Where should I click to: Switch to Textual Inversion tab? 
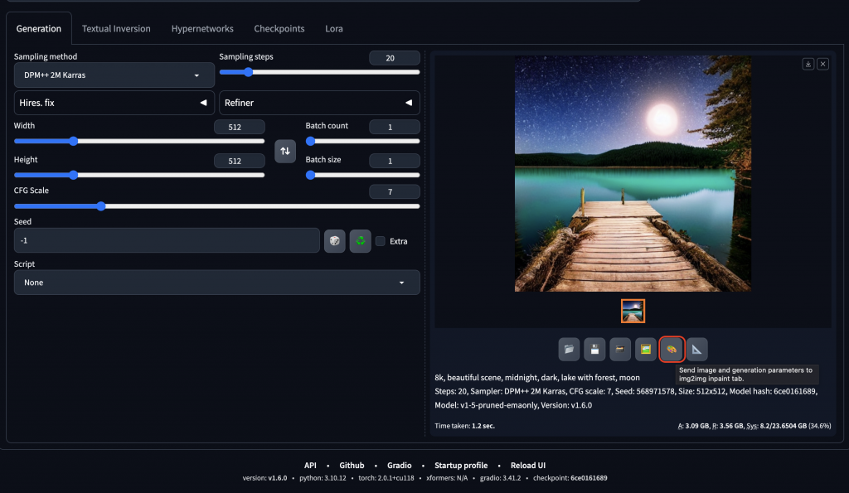click(116, 29)
